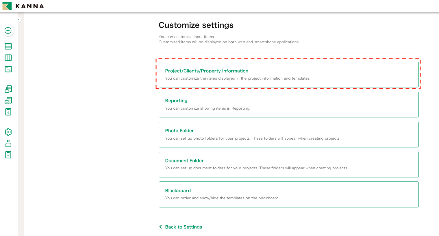Click the clipboard download icon
Image resolution: width=439 pixels, height=236 pixels.
click(8, 112)
